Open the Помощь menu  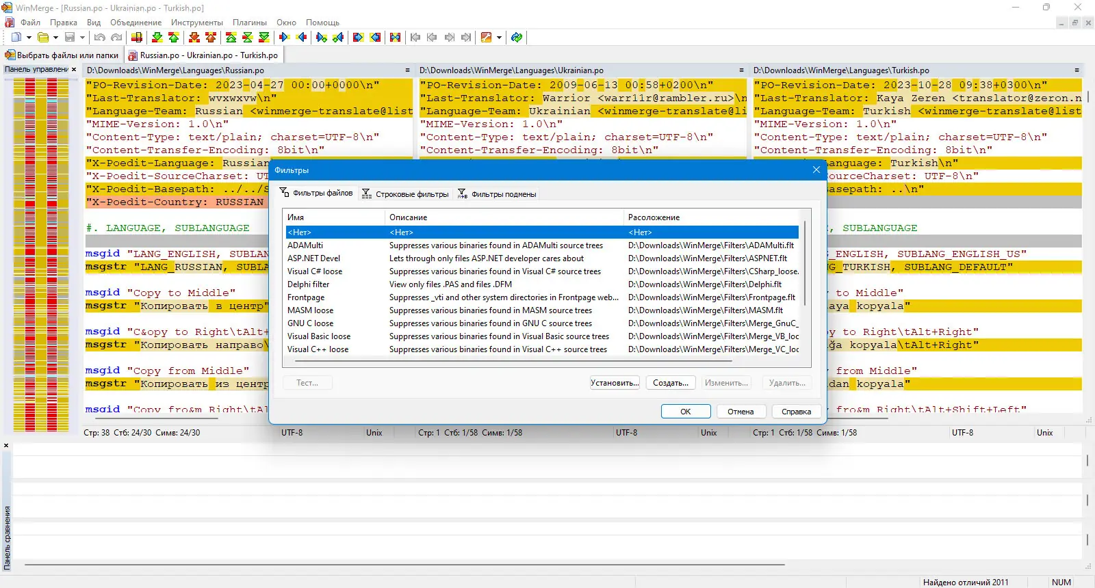(x=322, y=23)
